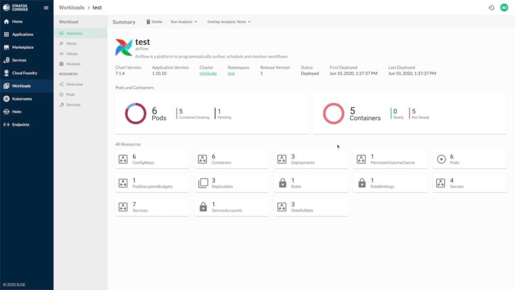
Task: Click the 5 Not Ready containers status
Action: pos(419,114)
